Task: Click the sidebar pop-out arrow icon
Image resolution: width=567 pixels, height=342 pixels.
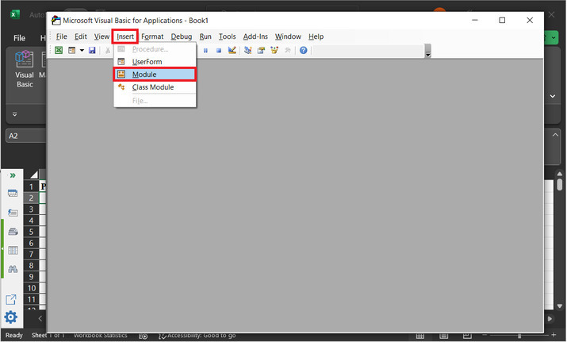Action: (x=11, y=300)
